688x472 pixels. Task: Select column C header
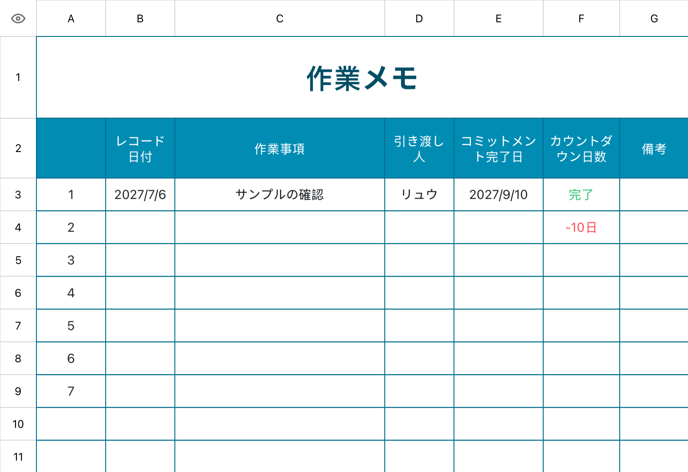point(280,19)
